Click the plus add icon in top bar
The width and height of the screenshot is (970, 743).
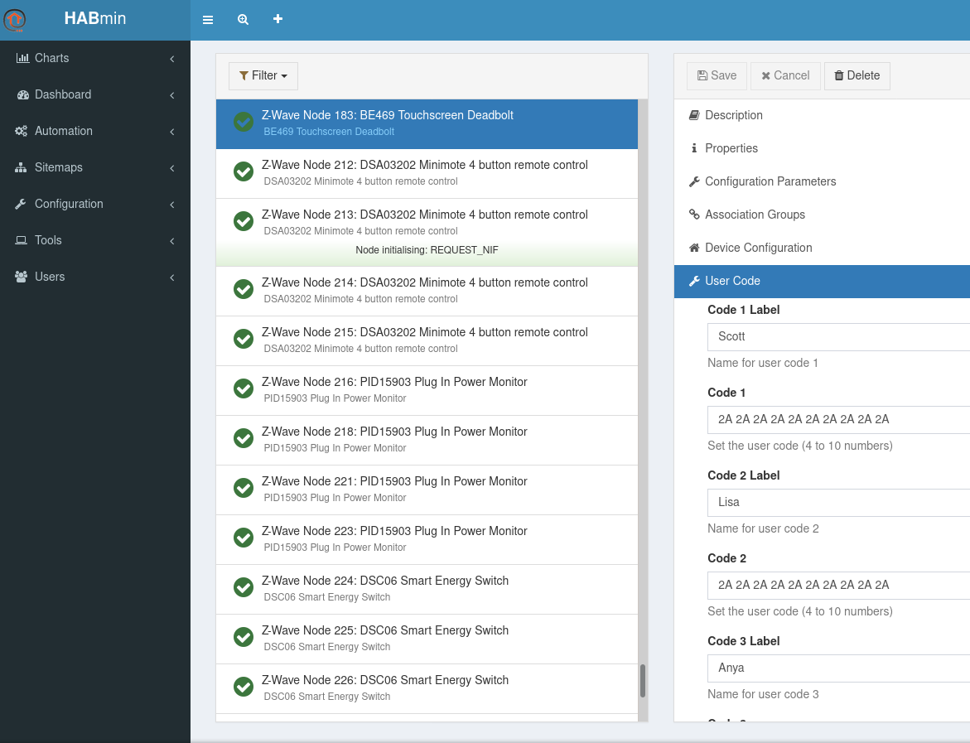click(277, 19)
